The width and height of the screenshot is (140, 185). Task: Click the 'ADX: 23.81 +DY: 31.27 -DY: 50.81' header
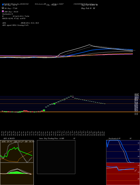click(x=18, y=142)
